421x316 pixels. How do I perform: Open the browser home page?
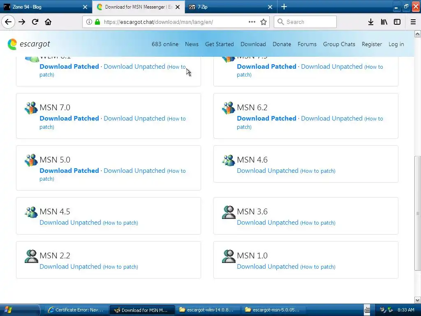point(48,22)
